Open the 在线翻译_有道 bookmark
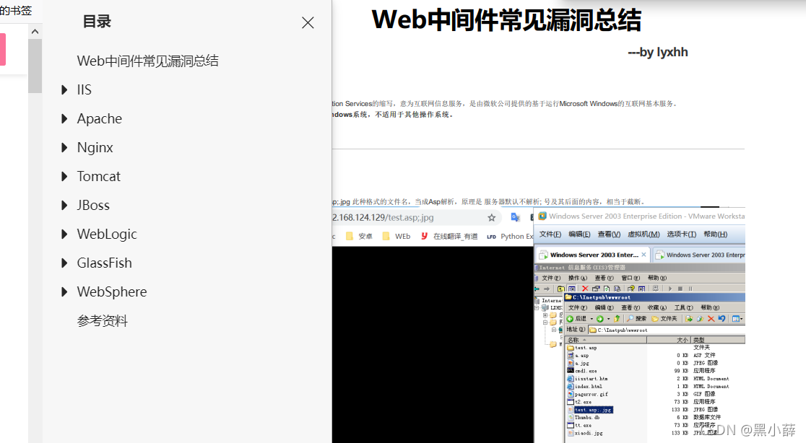 tap(449, 236)
